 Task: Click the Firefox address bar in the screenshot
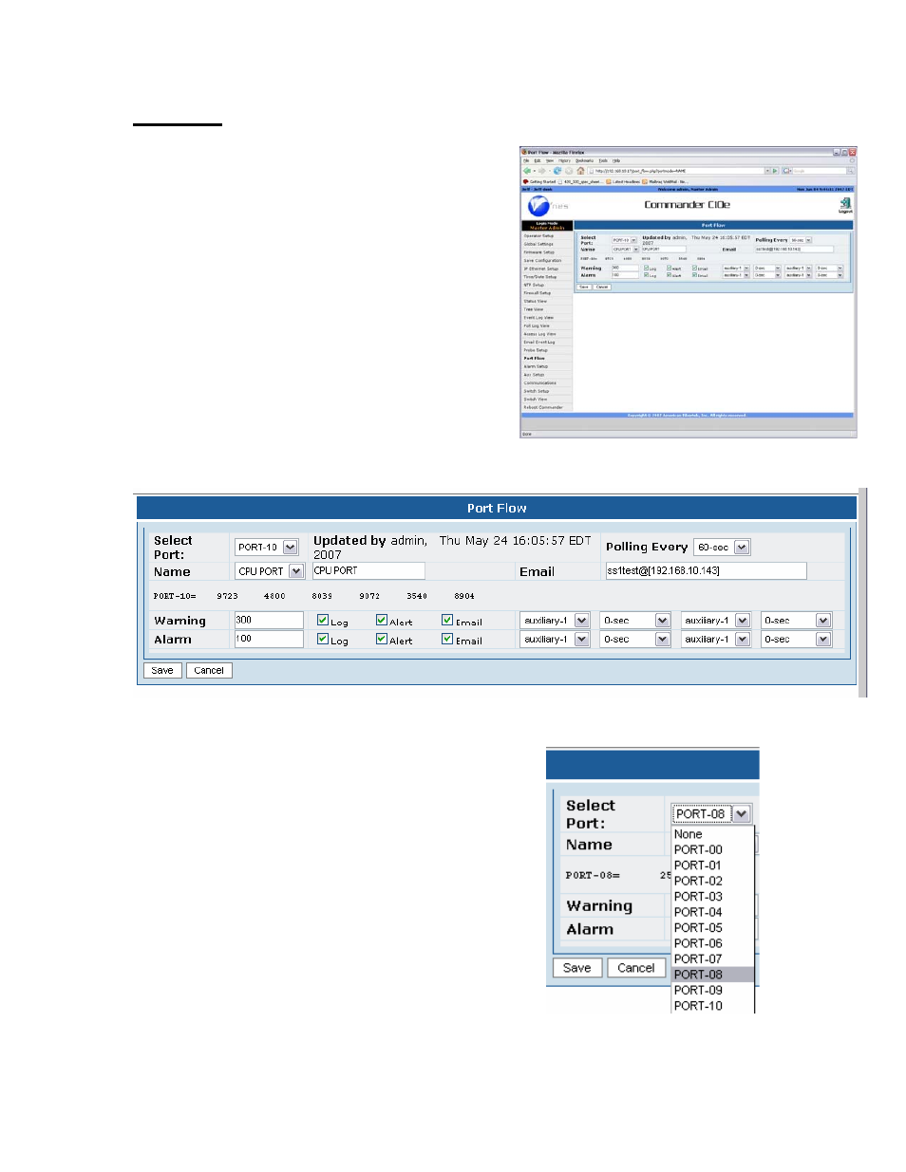point(675,171)
